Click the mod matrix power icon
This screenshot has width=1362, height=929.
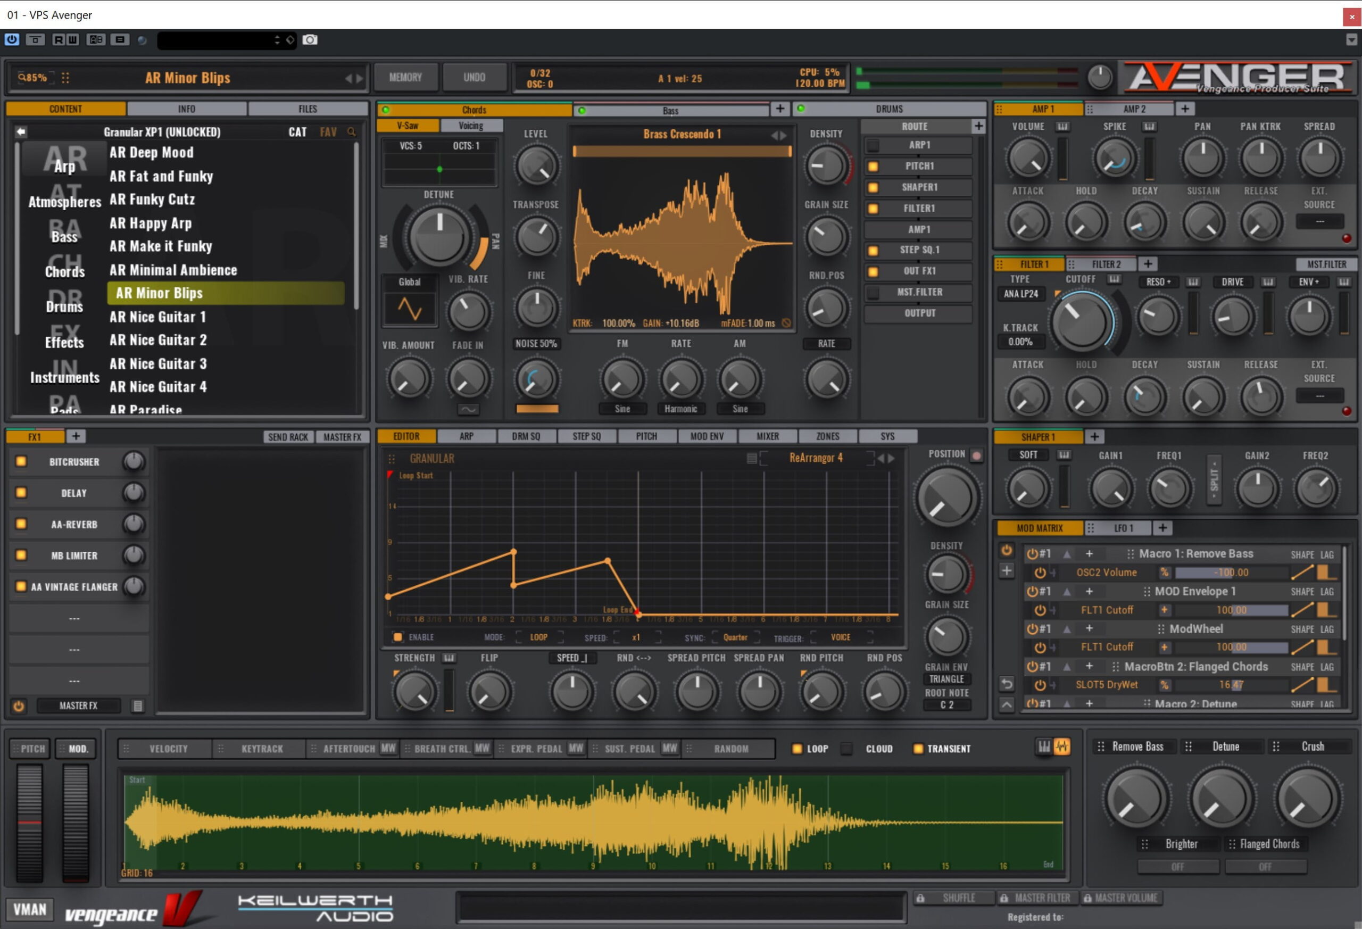[x=1006, y=551]
